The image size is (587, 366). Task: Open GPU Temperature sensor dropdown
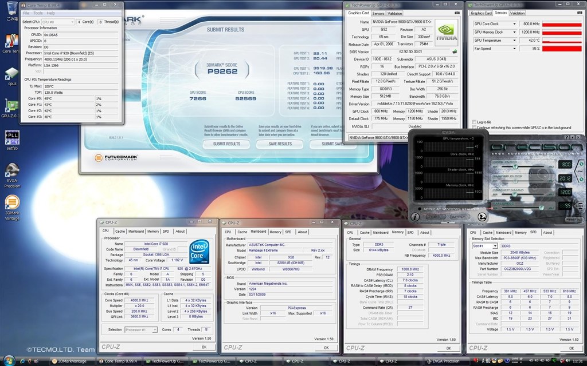514,41
